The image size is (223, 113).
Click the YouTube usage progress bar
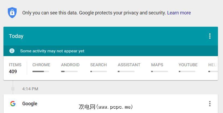187,71
